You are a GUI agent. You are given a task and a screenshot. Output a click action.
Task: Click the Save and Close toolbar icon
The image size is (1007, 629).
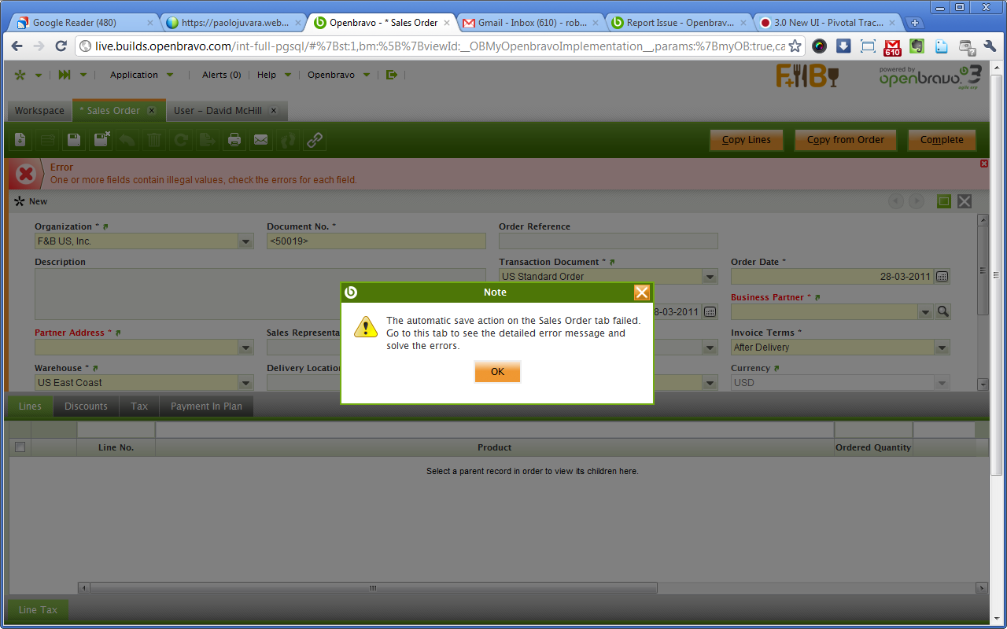point(101,140)
